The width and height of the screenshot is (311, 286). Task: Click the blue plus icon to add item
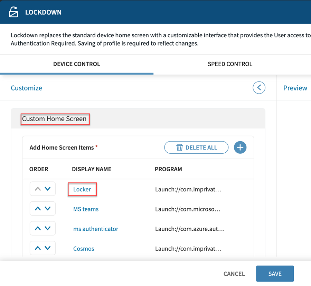click(240, 147)
